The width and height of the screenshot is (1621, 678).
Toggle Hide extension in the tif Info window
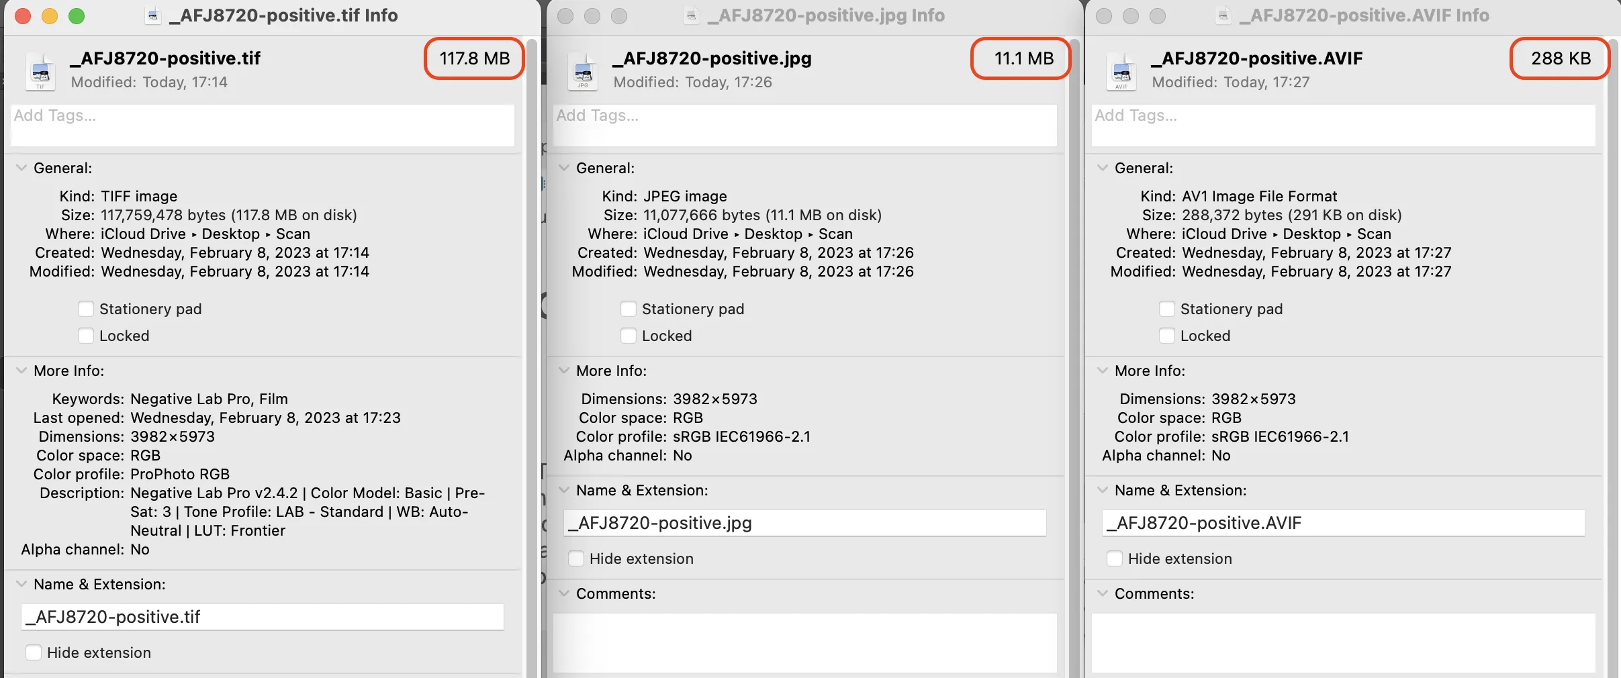click(x=34, y=652)
